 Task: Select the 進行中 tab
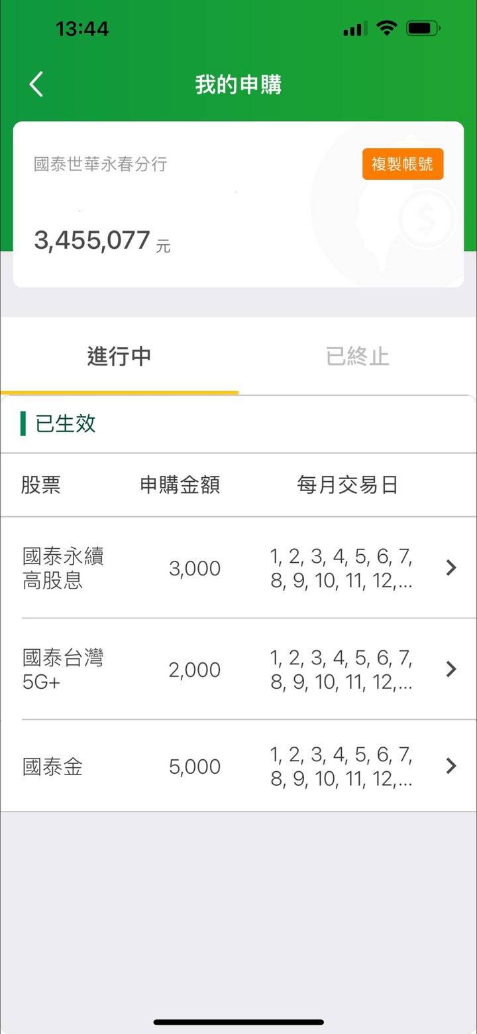(x=119, y=356)
